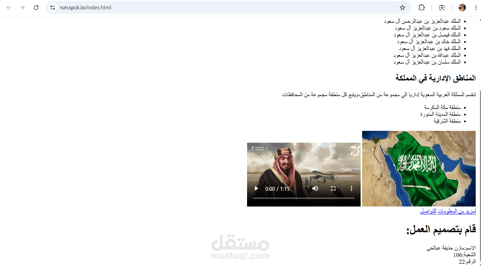Viewport: 481px width, 266px height.
Task: Select list item الملك سعود بن عبدالعزيز آل سعود
Action: pos(428,28)
